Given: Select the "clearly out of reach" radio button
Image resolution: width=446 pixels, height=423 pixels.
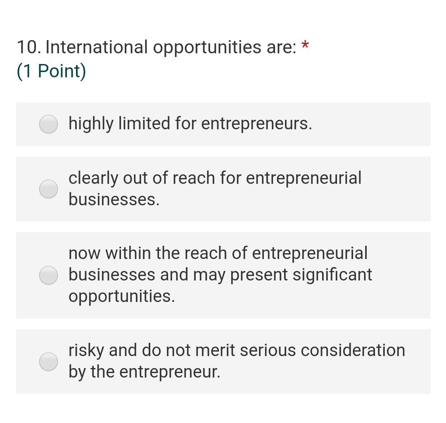Looking at the screenshot, I should click(48, 189).
